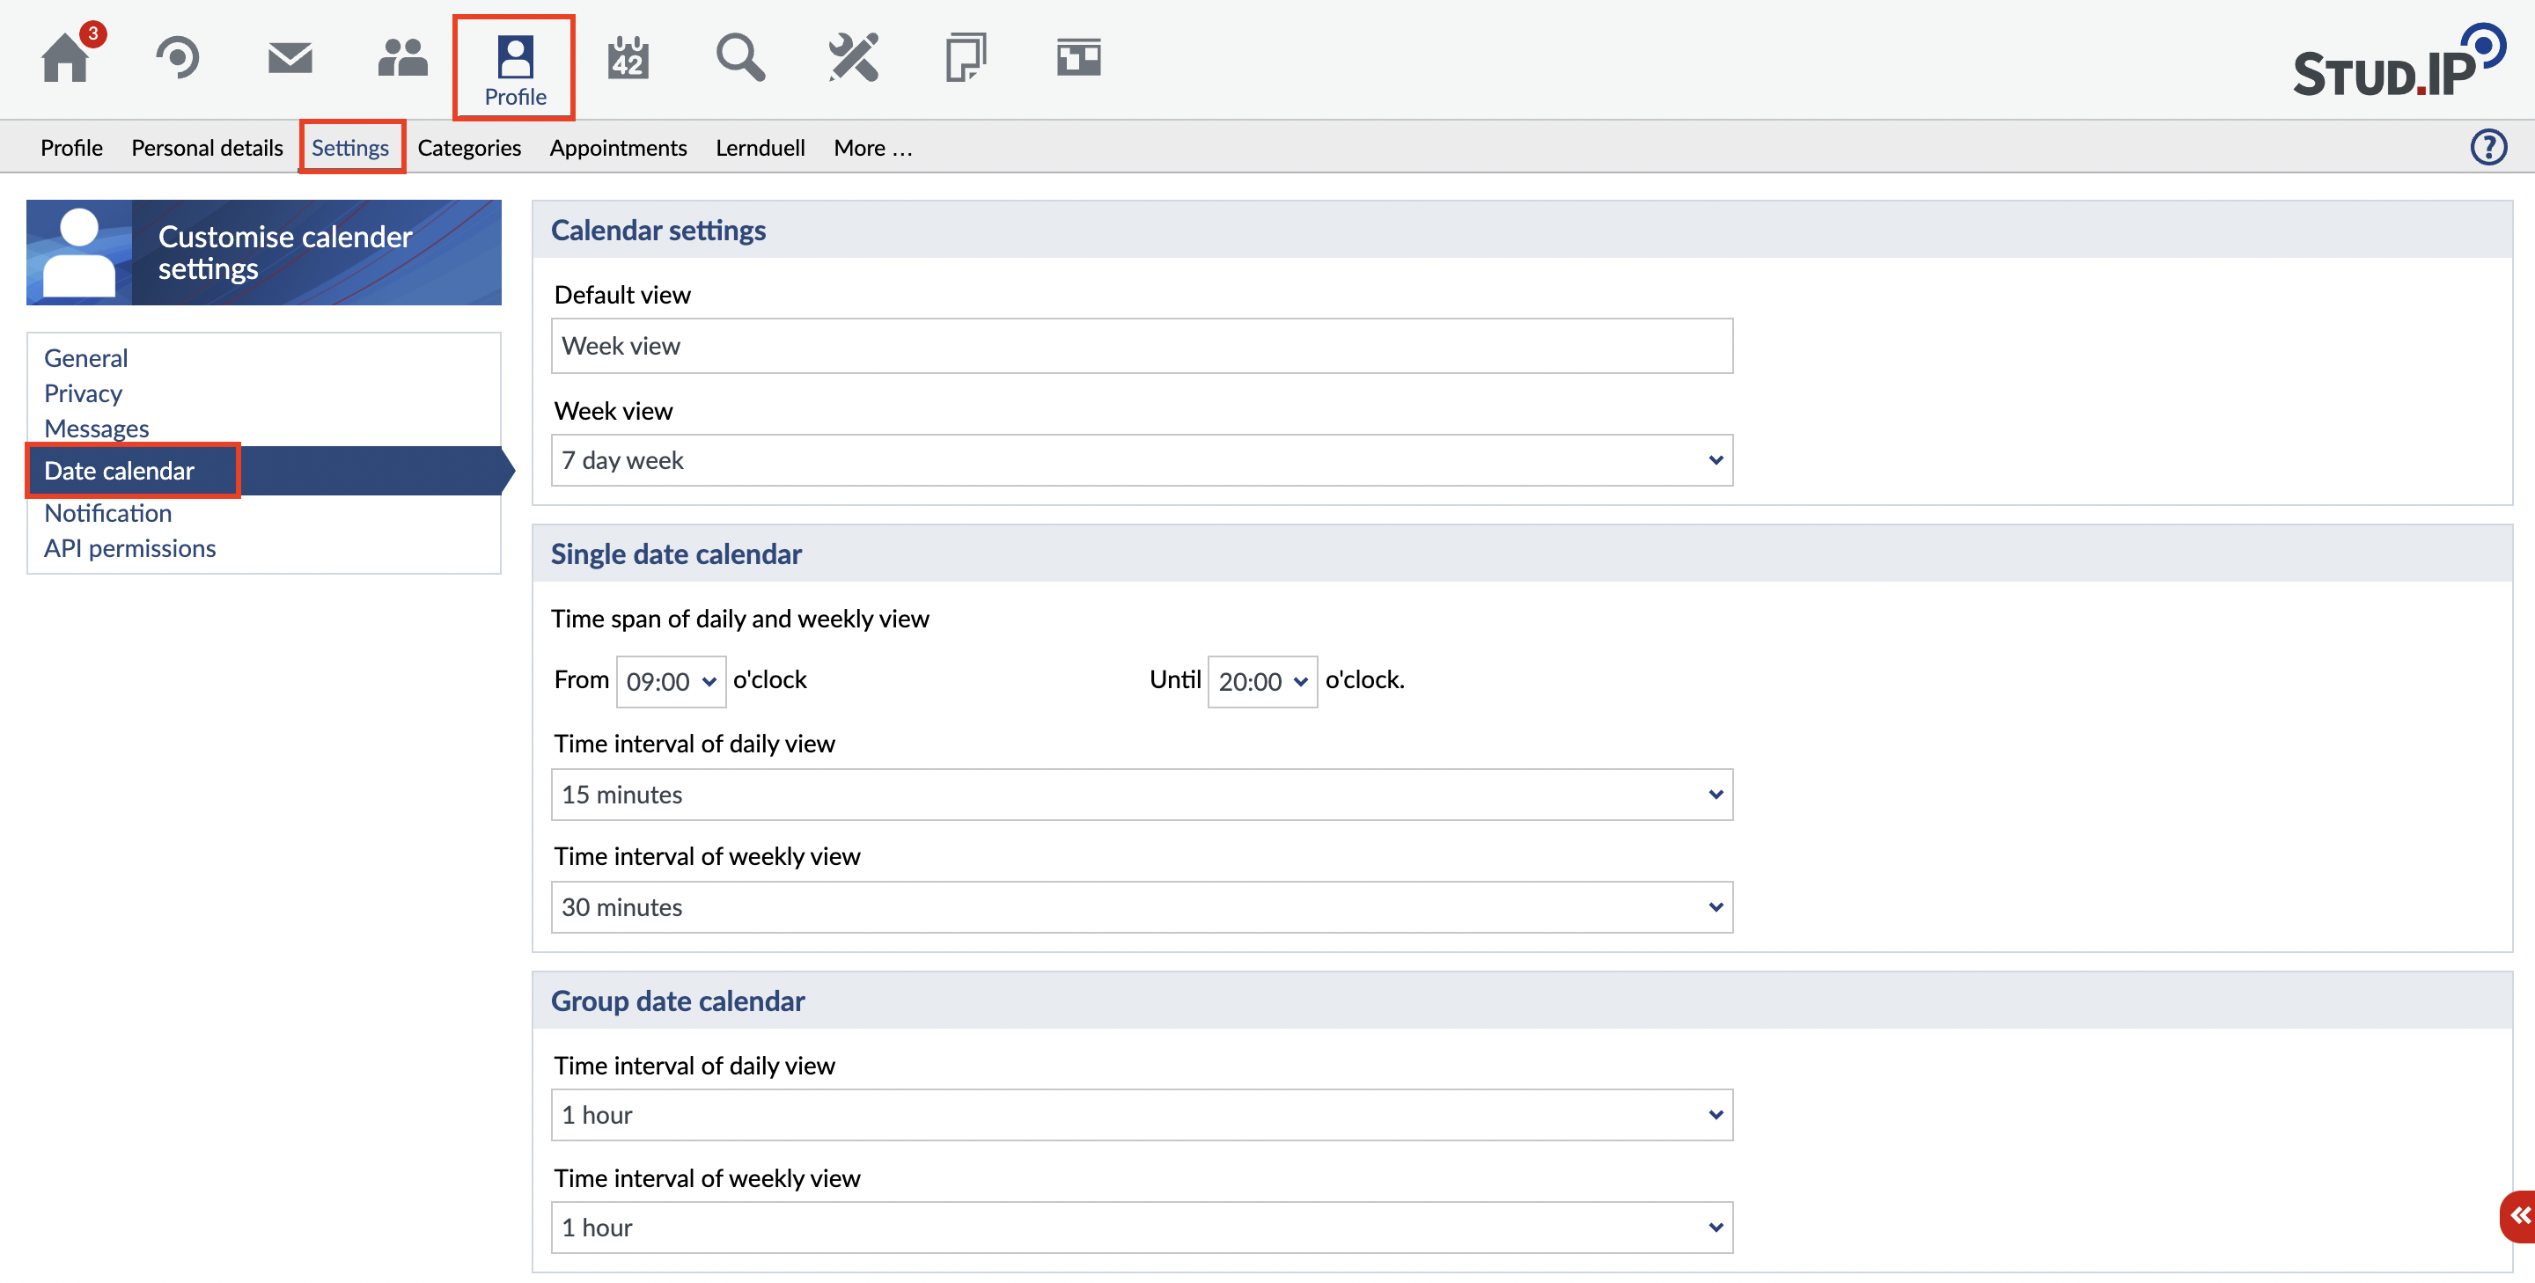Open API permissions in sidebar

tap(129, 549)
